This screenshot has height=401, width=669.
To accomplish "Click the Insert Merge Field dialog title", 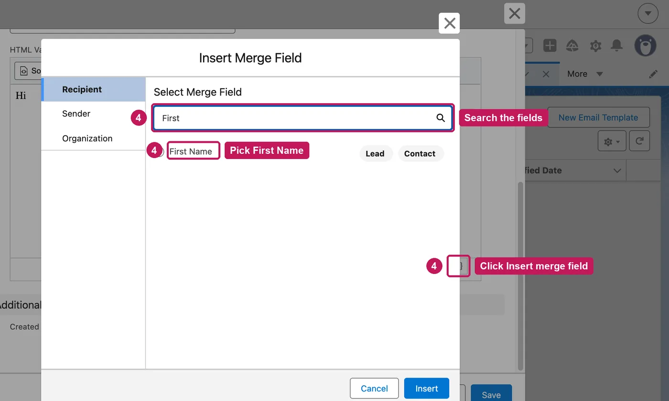I will pos(250,58).
